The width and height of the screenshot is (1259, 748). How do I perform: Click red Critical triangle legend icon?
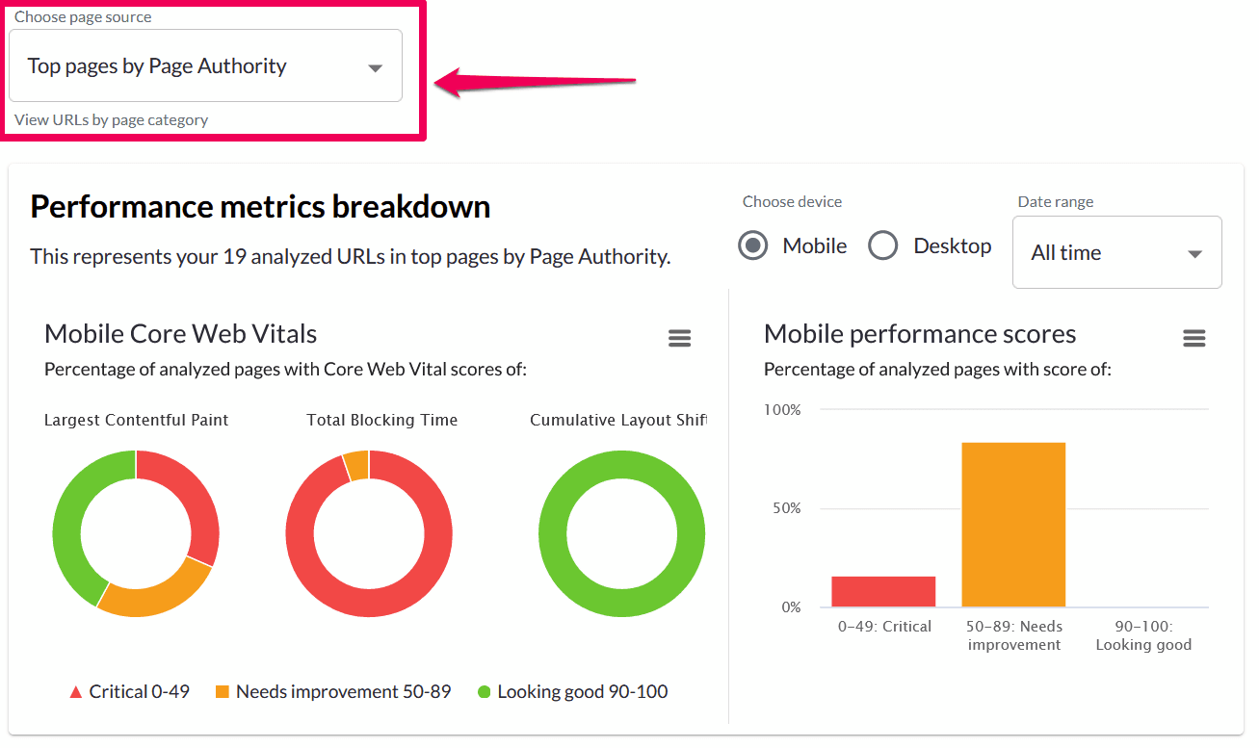click(x=76, y=692)
